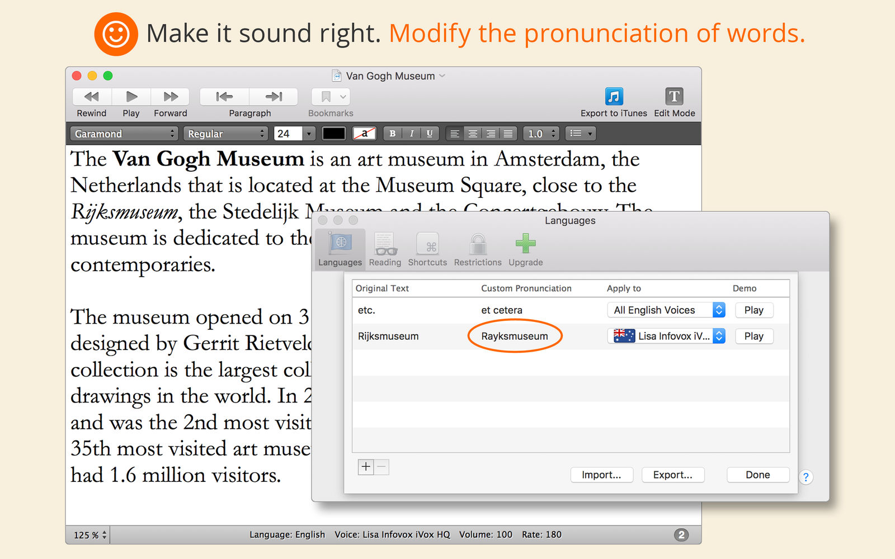
Task: Jump to next paragraph
Action: click(x=274, y=97)
